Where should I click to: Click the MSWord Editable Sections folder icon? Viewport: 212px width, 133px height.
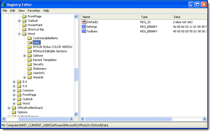[29, 51]
